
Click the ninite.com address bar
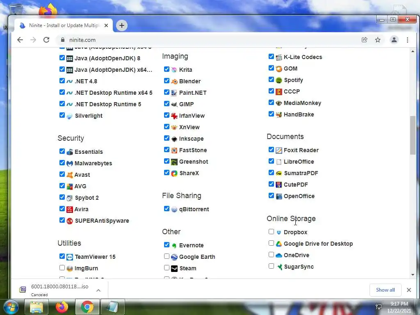209,40
